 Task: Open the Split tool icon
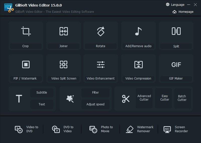coord(176,31)
